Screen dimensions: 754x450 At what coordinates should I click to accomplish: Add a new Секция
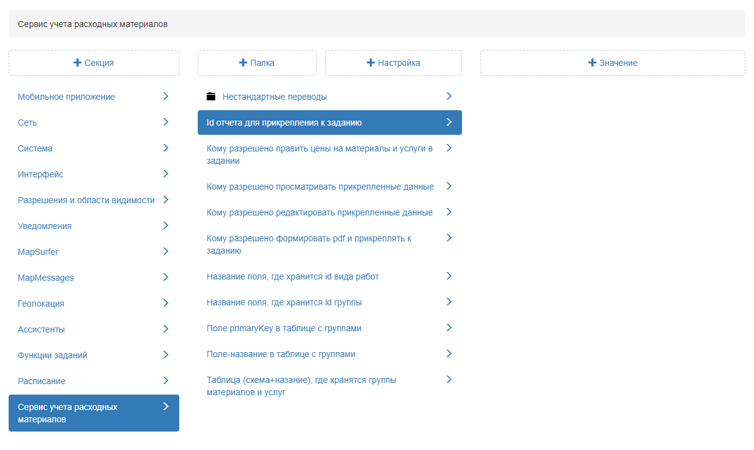94,63
